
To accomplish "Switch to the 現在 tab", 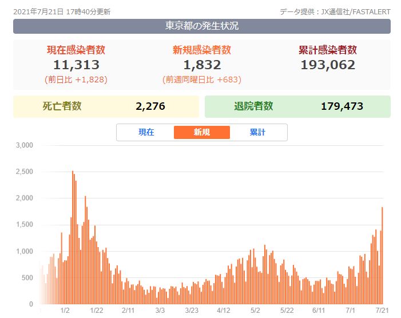I will [x=146, y=132].
